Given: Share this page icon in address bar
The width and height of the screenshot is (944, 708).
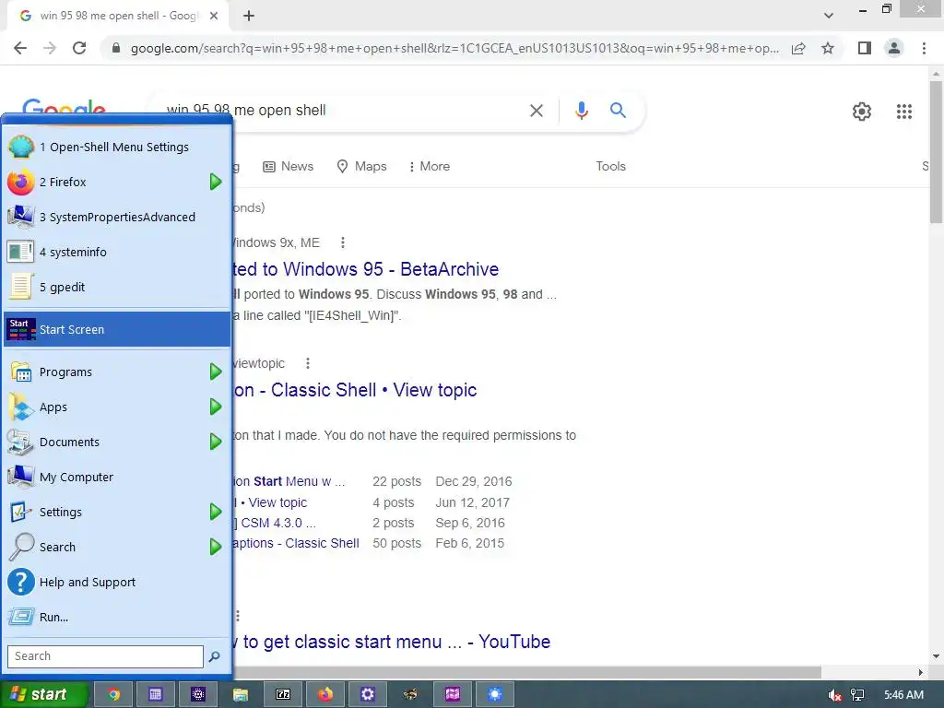Looking at the screenshot, I should (798, 48).
